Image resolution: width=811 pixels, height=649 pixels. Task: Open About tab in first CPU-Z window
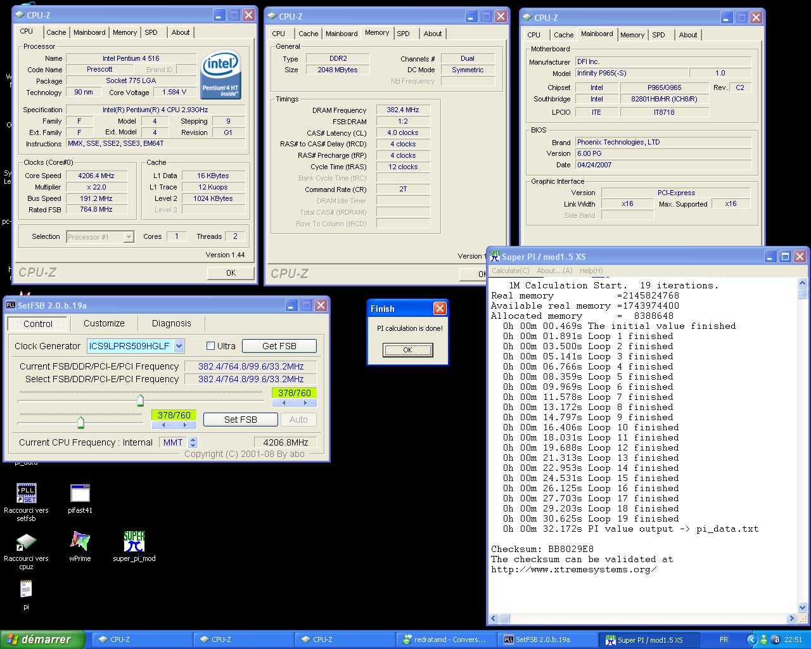point(181,32)
